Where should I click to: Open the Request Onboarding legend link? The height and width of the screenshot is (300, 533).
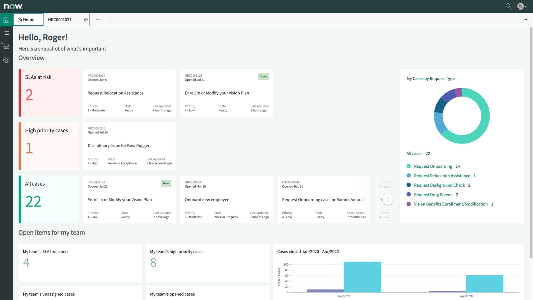pyautogui.click(x=433, y=166)
